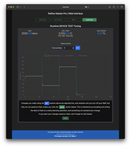Click the green SAVE button at bottom
This screenshot has width=131, height=147.
[x=65, y=118]
